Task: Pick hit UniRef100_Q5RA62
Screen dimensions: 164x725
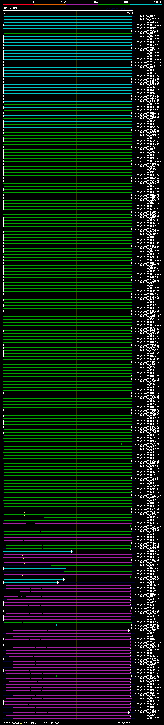Action: tap(147, 93)
